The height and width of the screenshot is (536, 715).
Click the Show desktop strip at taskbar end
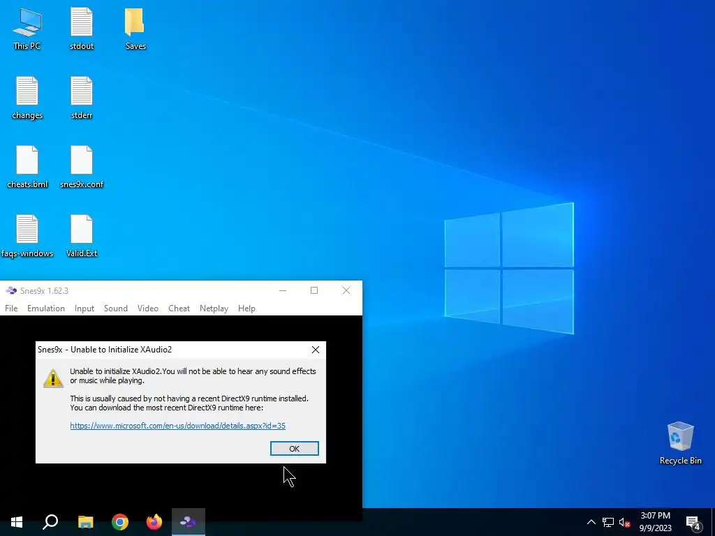pyautogui.click(x=713, y=522)
